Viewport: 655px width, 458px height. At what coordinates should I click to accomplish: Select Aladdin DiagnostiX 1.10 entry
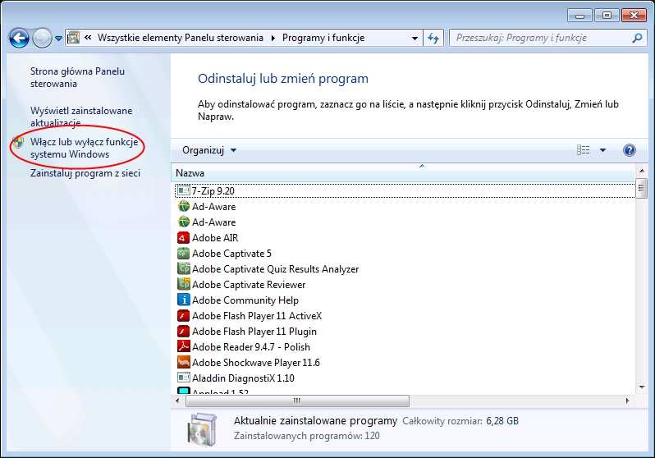243,378
